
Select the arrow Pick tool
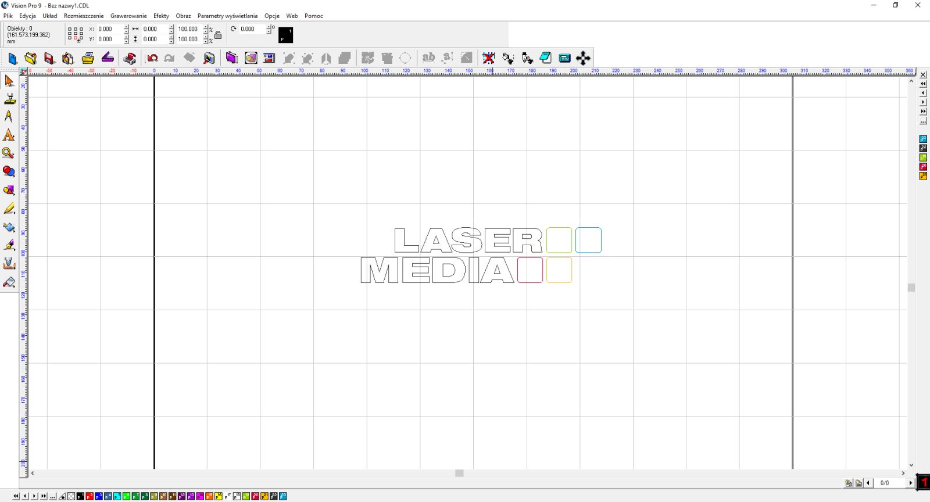(x=9, y=81)
